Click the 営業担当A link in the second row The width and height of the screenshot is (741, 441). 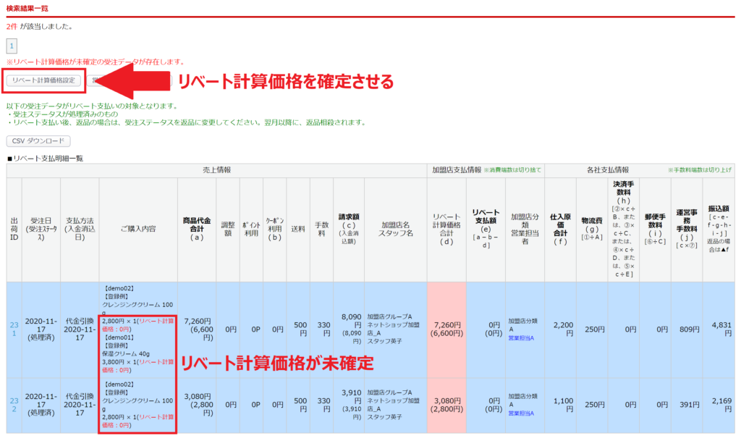521,411
